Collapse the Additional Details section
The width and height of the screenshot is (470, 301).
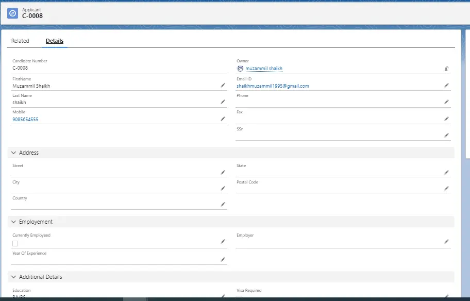point(13,277)
